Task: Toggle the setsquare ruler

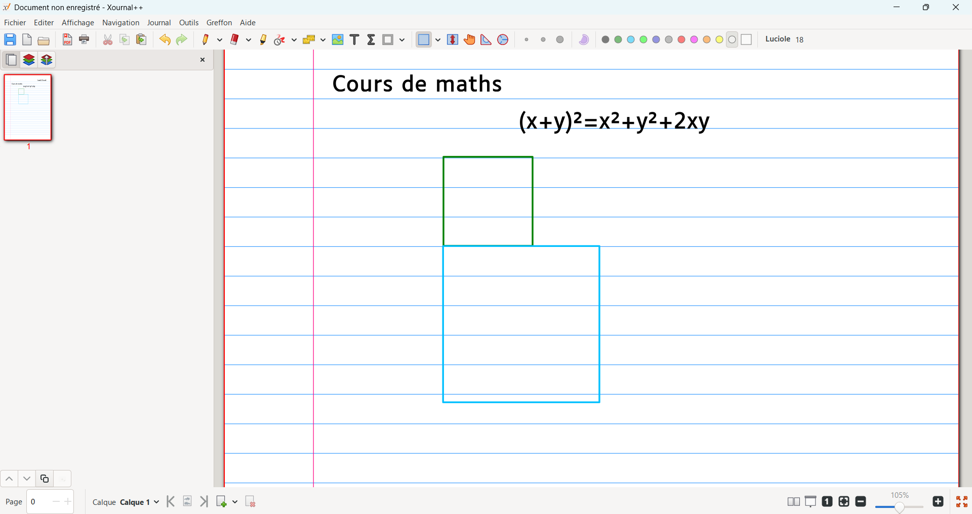Action: pos(486,39)
